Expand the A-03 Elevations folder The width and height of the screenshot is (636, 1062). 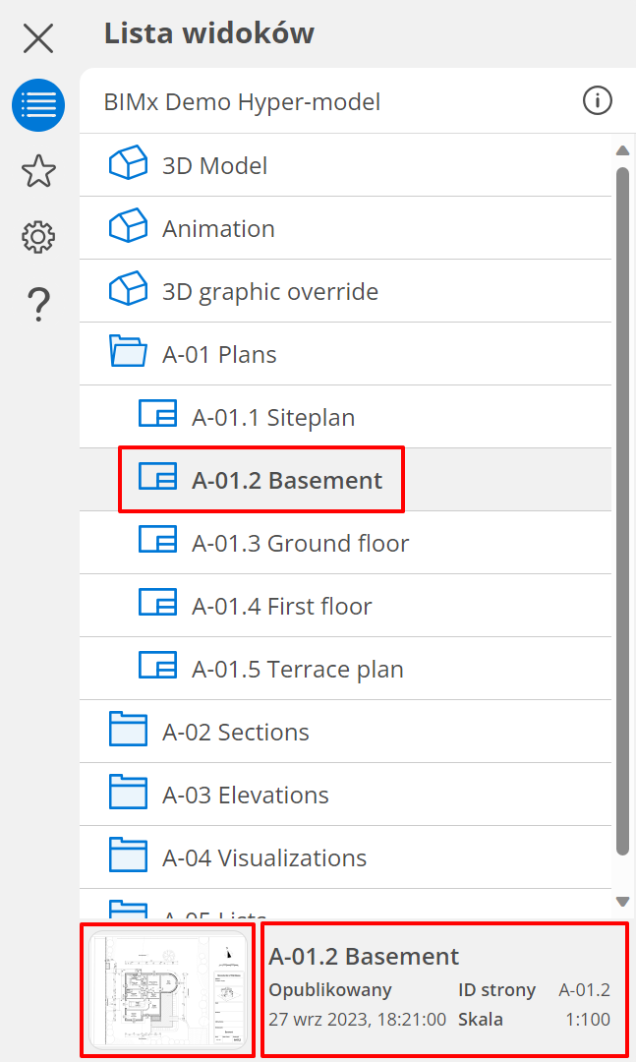[x=245, y=795]
